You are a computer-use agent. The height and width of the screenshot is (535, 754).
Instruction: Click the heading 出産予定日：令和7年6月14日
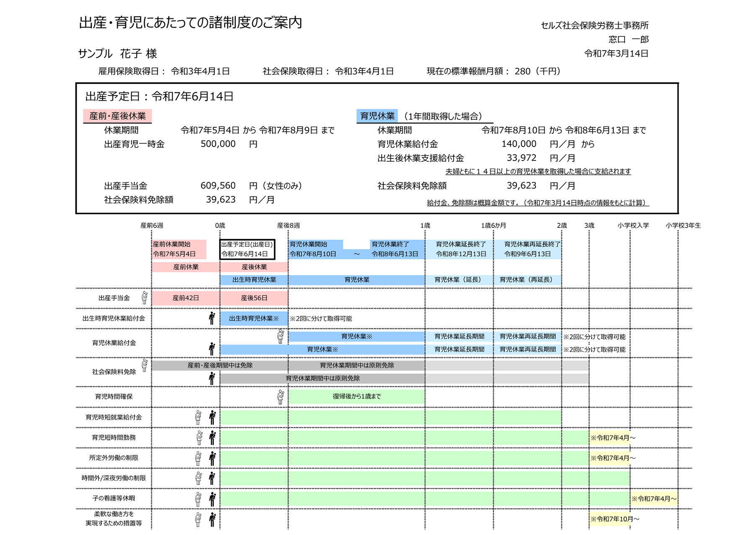point(159,96)
